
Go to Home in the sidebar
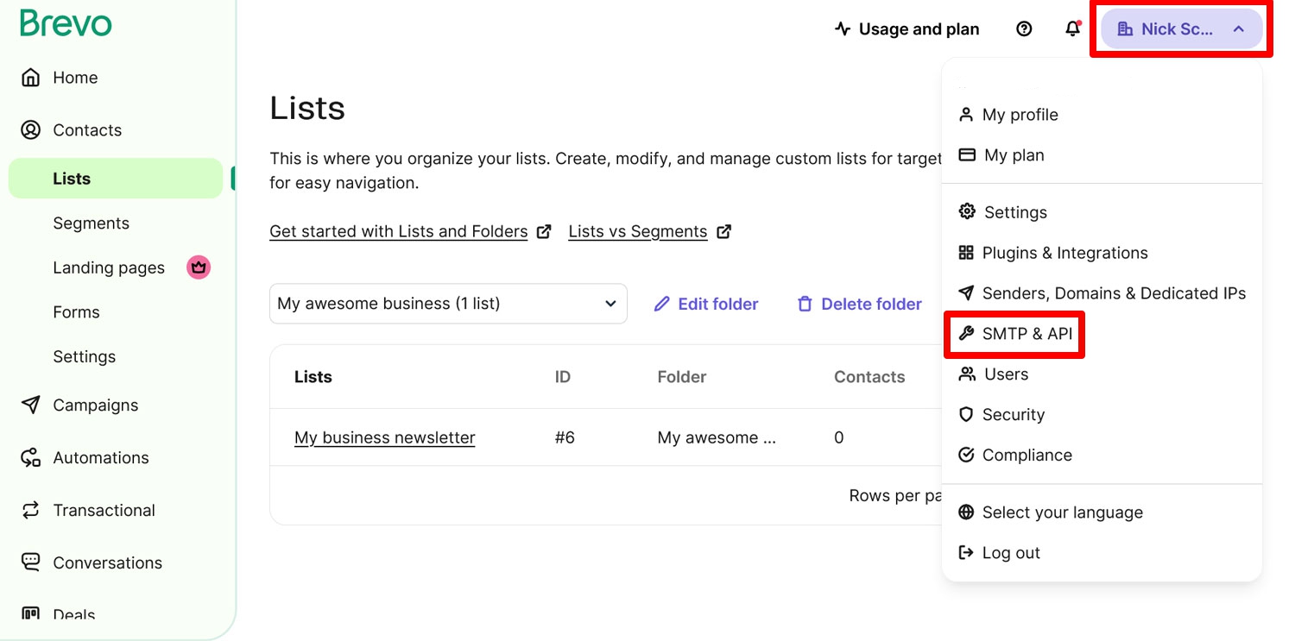[x=75, y=78]
